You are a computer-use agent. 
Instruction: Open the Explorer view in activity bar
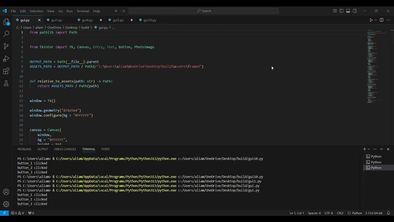point(6,22)
